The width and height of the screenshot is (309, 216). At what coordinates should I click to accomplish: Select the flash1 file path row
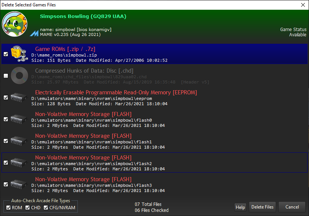point(150,142)
